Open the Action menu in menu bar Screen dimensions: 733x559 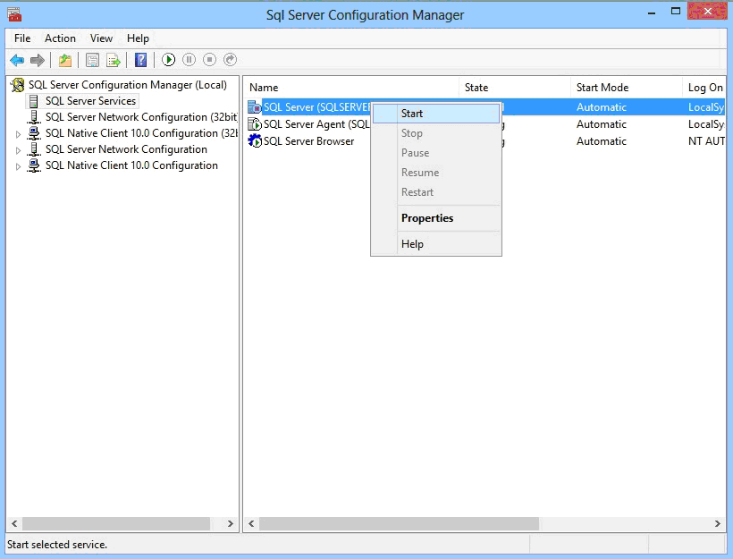pos(60,38)
